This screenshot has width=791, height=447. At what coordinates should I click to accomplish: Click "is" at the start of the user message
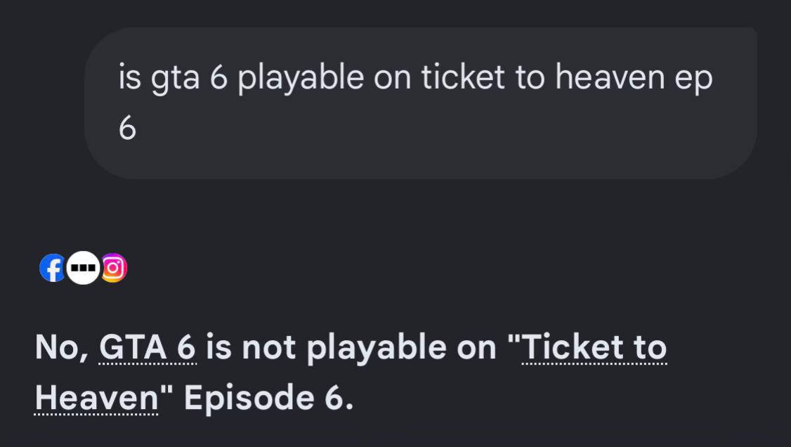130,77
